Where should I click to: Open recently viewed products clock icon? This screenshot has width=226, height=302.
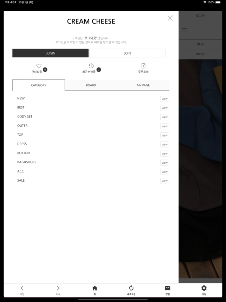(x=91, y=66)
